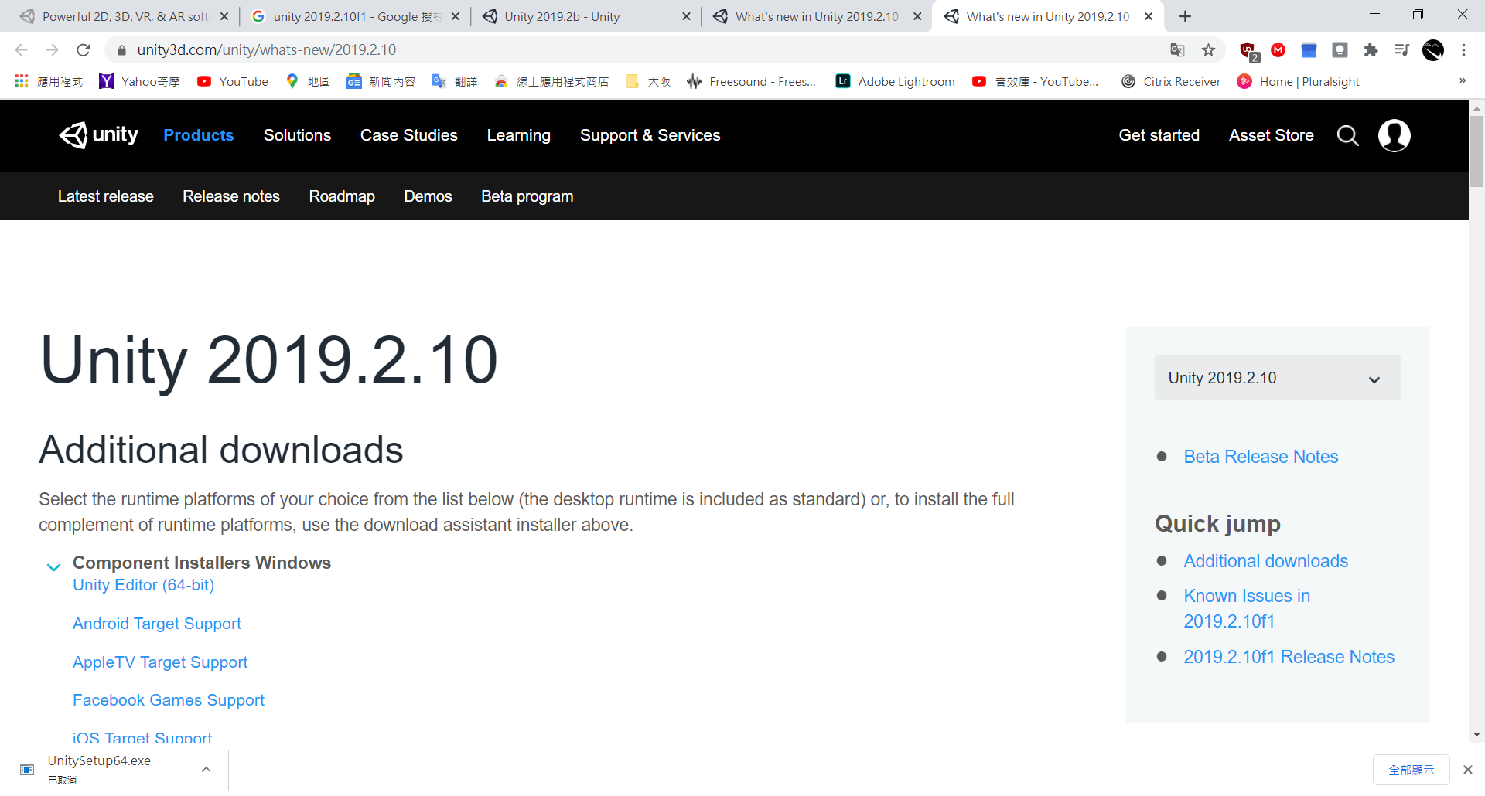Jump to 2019.2.10f1 Release Notes
The height and width of the screenshot is (796, 1485).
(1289, 657)
